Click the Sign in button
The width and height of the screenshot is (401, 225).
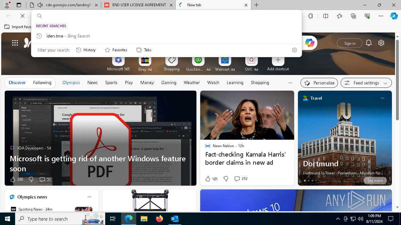click(350, 43)
